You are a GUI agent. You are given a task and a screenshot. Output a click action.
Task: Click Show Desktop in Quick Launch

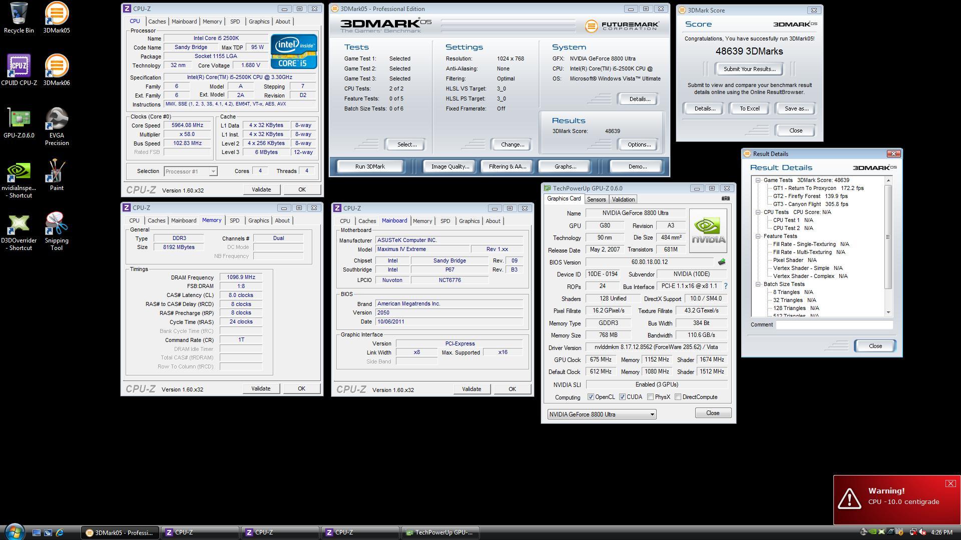[x=37, y=532]
